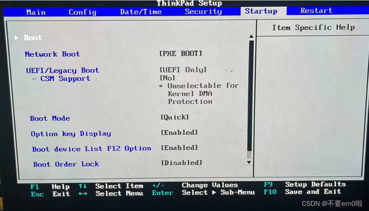Click the up/down arrows Select Item icon
Viewport: 369px width, 211px height.
click(x=82, y=186)
